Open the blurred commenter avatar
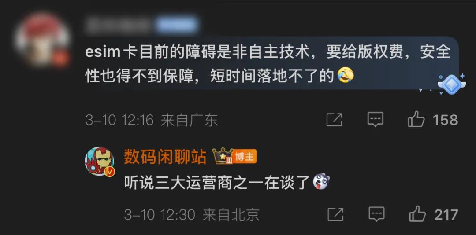Viewport: 476px width, 235px height. 42,40
